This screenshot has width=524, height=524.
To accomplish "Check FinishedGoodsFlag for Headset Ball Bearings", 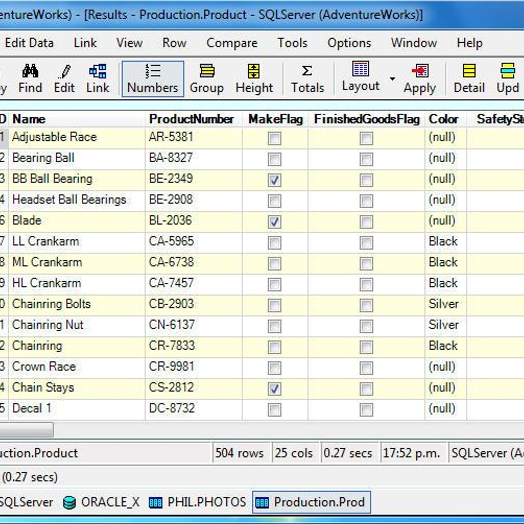I will tap(366, 201).
